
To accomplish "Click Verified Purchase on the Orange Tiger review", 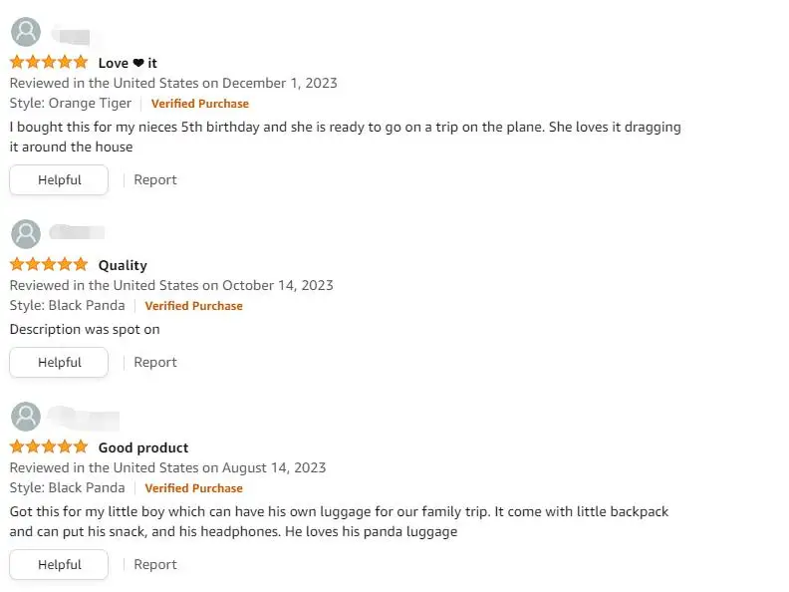I will pos(200,104).
